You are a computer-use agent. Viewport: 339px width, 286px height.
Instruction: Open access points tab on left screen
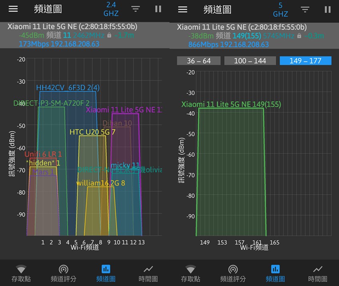click(x=21, y=273)
